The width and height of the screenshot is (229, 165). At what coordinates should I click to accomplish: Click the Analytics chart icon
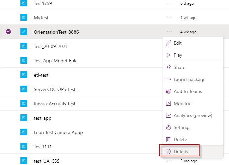pyautogui.click(x=168, y=115)
